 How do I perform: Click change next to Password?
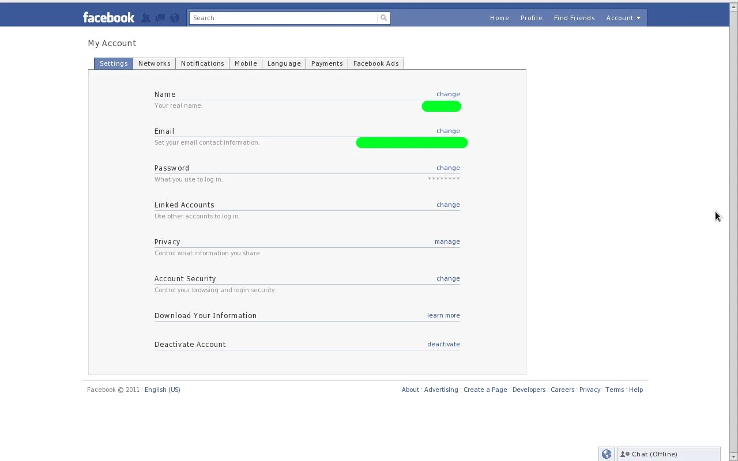(448, 168)
